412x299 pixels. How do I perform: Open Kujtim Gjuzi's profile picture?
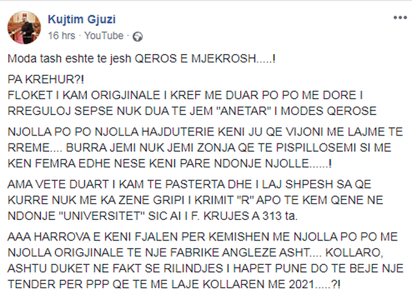[24, 28]
